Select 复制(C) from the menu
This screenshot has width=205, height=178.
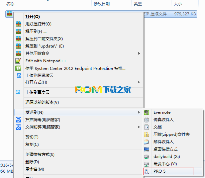32,145
